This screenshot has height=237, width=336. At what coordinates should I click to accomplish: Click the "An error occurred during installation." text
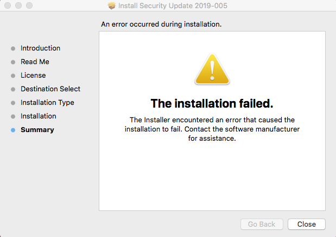161,24
